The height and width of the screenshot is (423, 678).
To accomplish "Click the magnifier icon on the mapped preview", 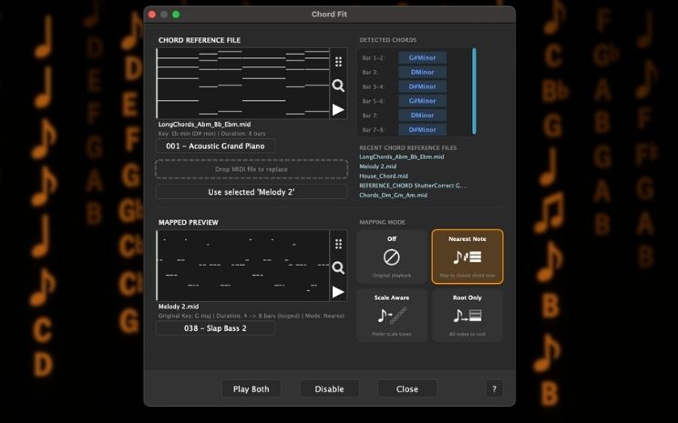I will pos(338,267).
